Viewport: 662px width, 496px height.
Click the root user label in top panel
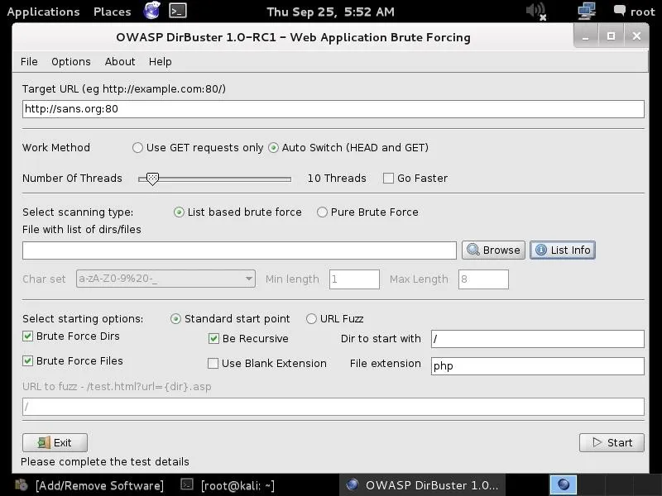[643, 12]
